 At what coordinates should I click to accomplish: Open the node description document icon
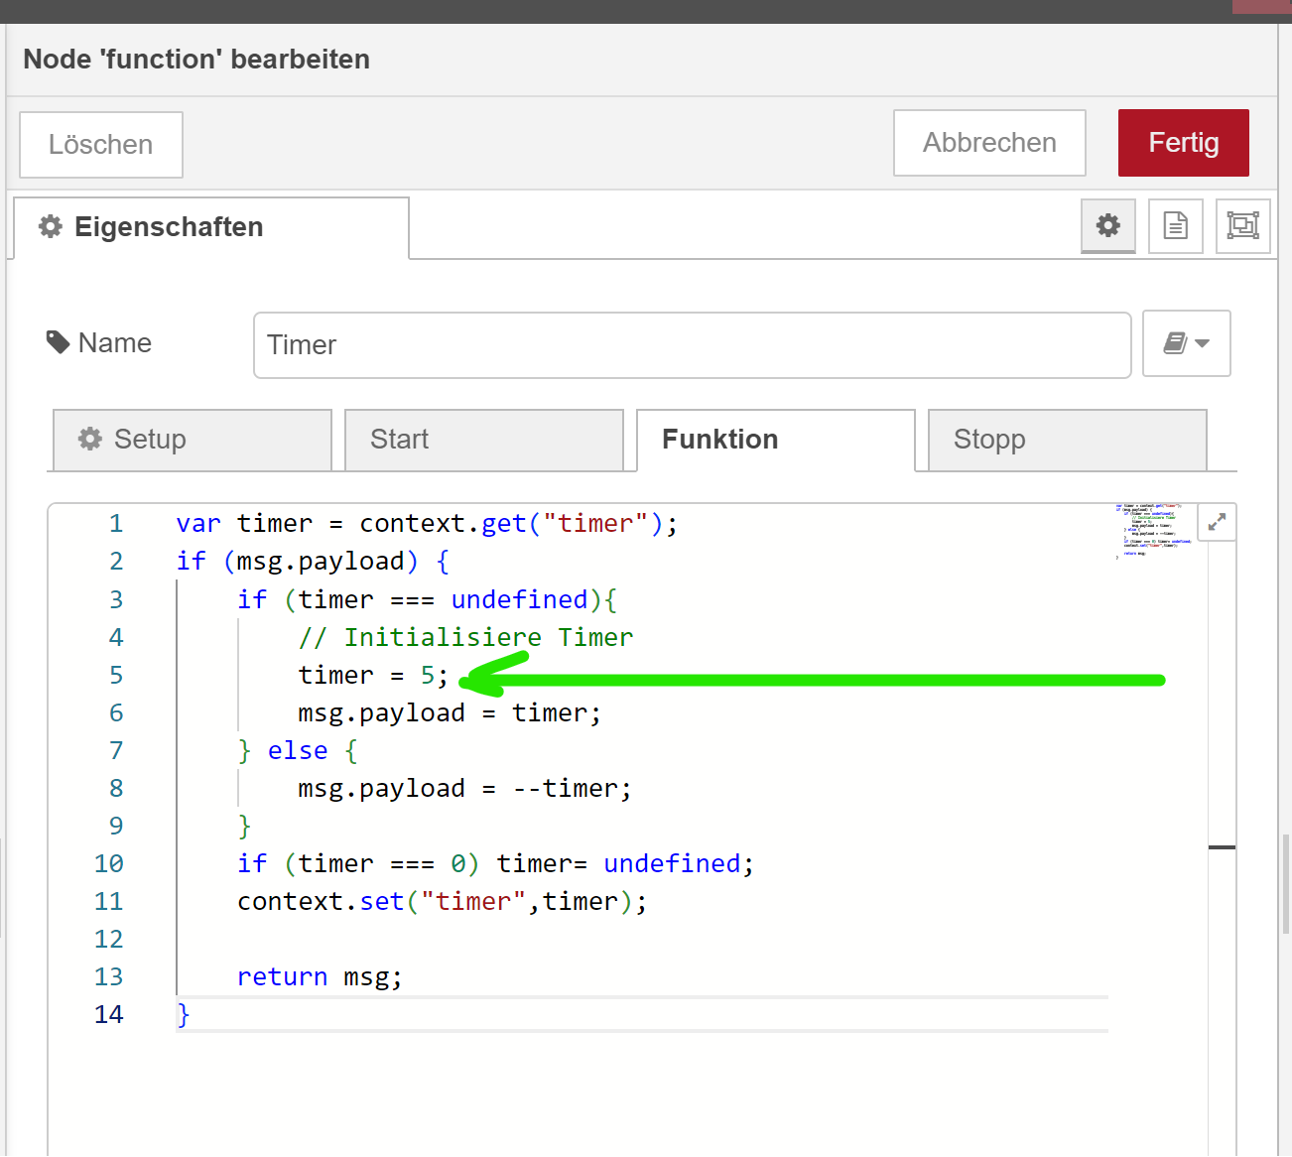(x=1176, y=226)
